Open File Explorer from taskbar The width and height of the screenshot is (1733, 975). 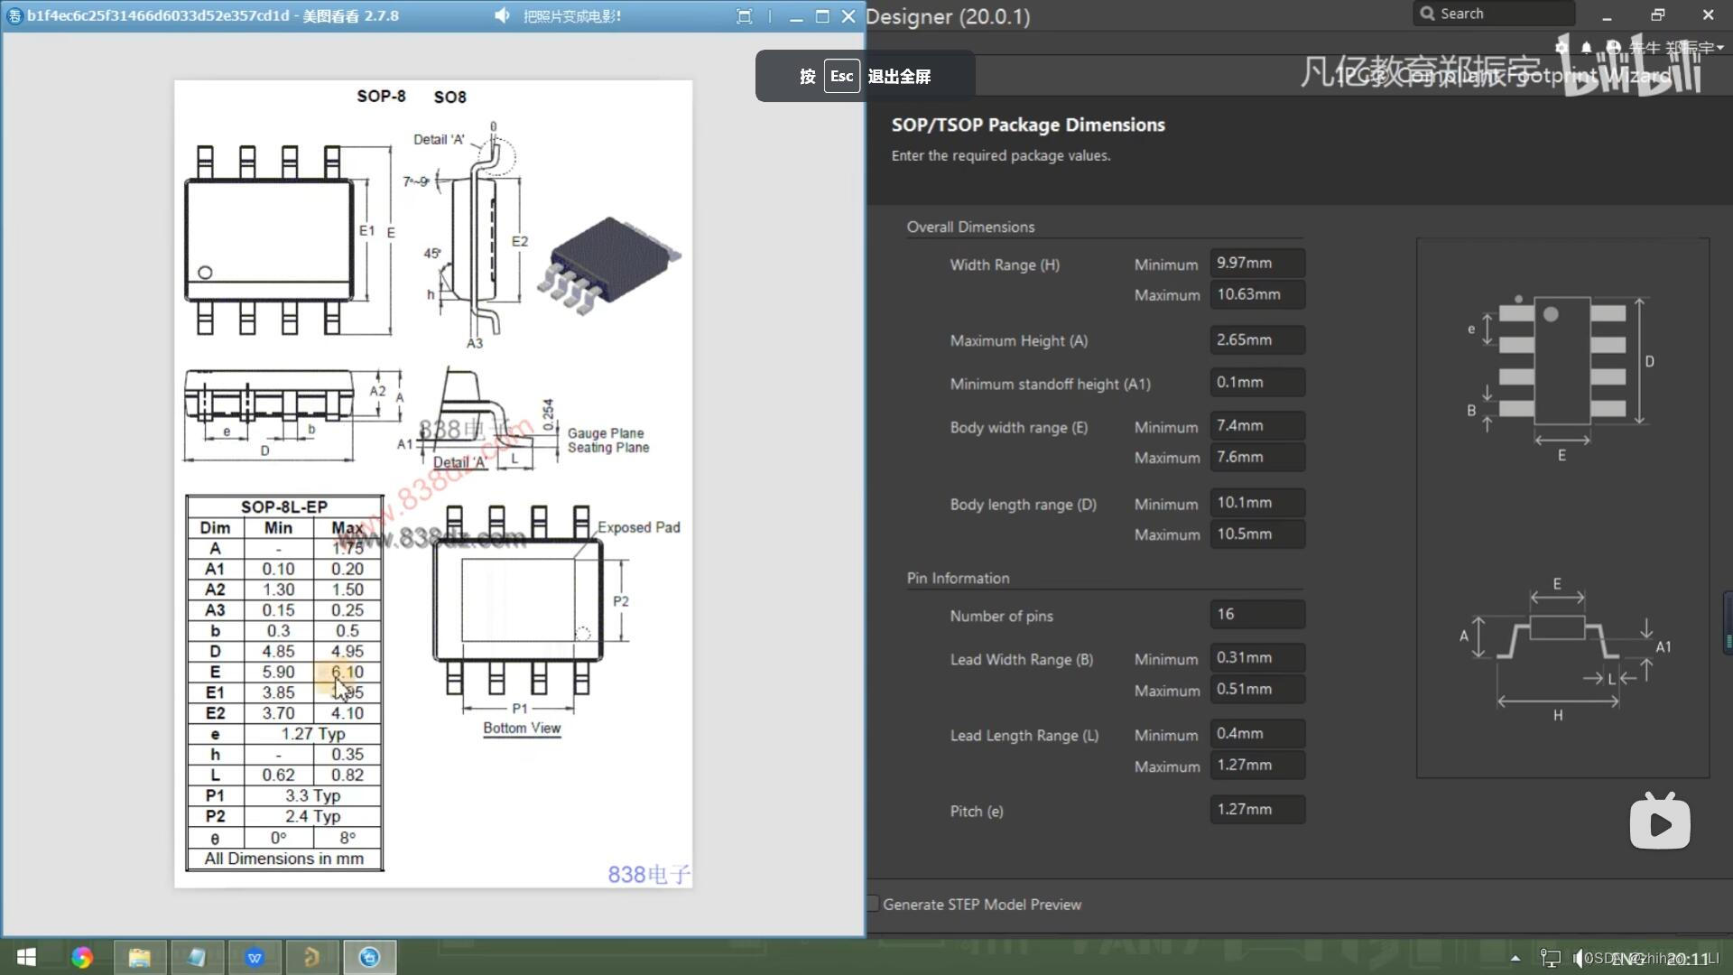[139, 957]
